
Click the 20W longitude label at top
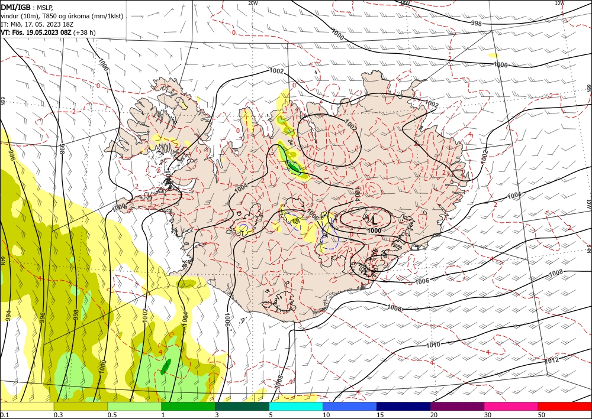253,2
